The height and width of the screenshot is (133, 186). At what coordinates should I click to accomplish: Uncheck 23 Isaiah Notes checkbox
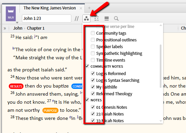(93, 114)
